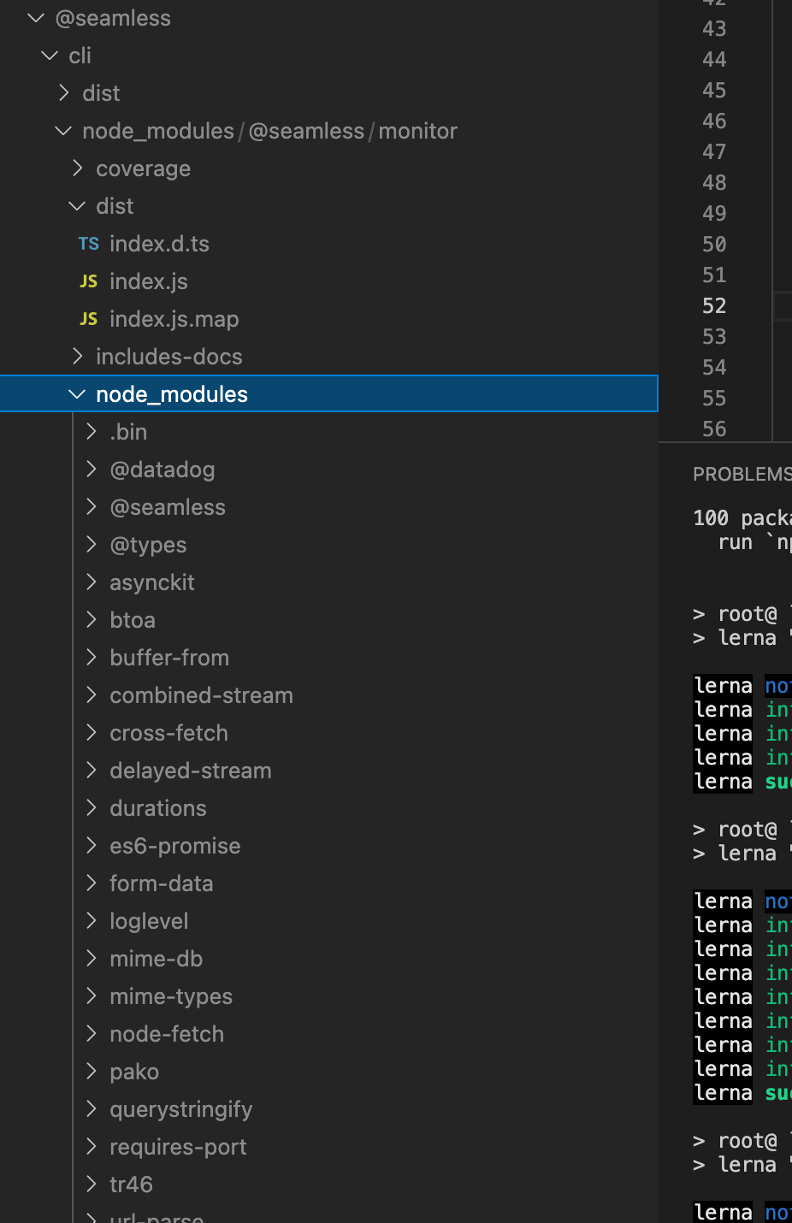792x1223 pixels.
Task: Select the btoa folder
Action: 133,620
